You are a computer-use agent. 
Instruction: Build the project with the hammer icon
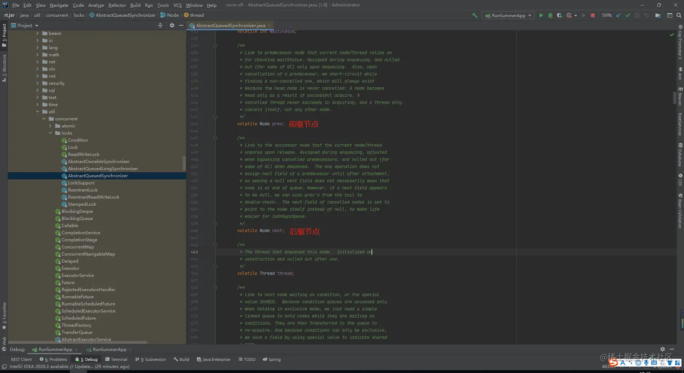475,15
